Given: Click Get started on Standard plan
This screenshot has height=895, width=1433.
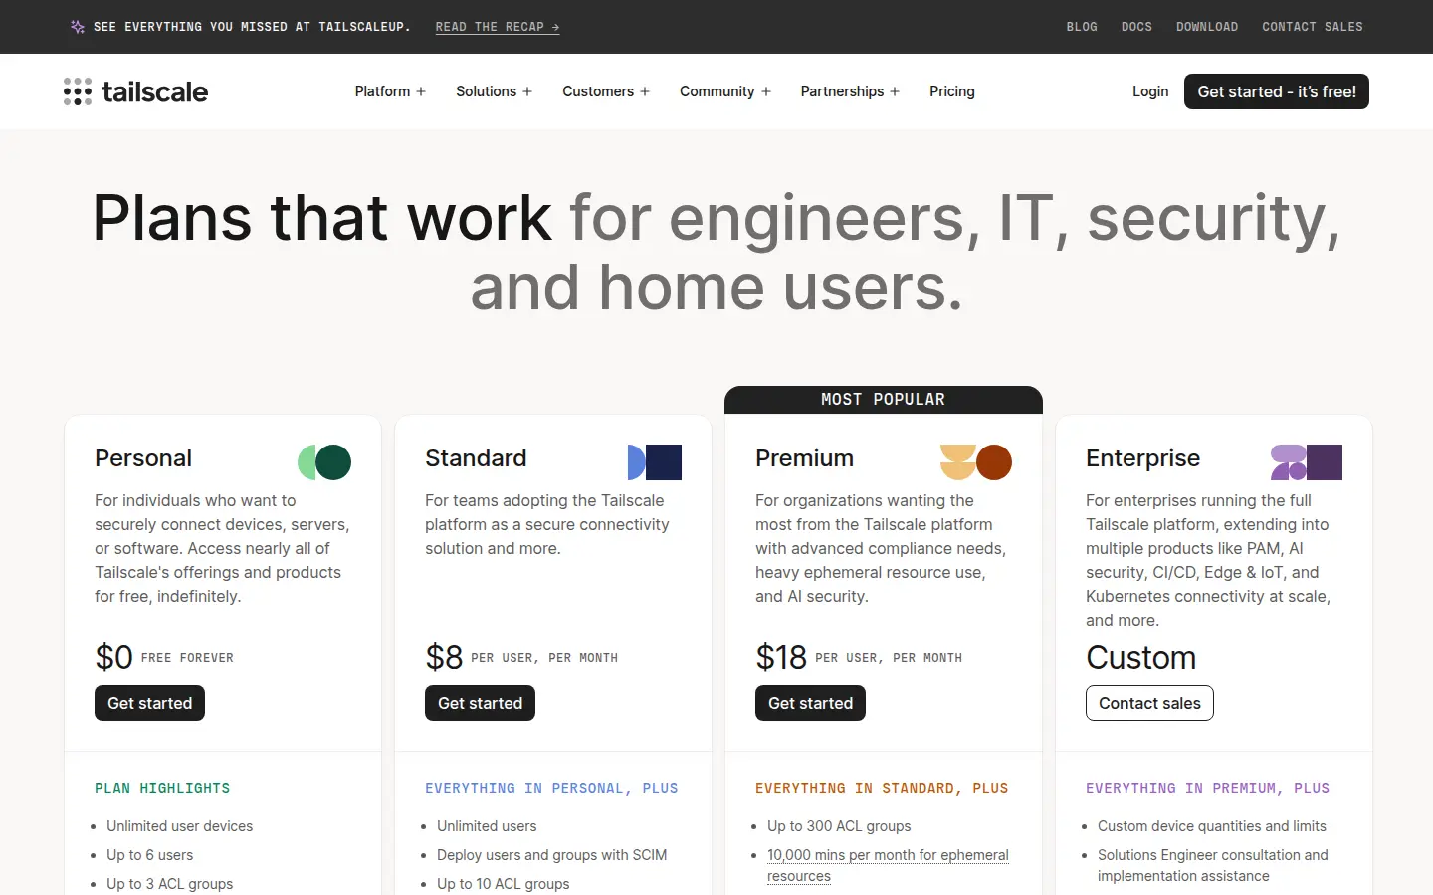Looking at the screenshot, I should (x=480, y=703).
